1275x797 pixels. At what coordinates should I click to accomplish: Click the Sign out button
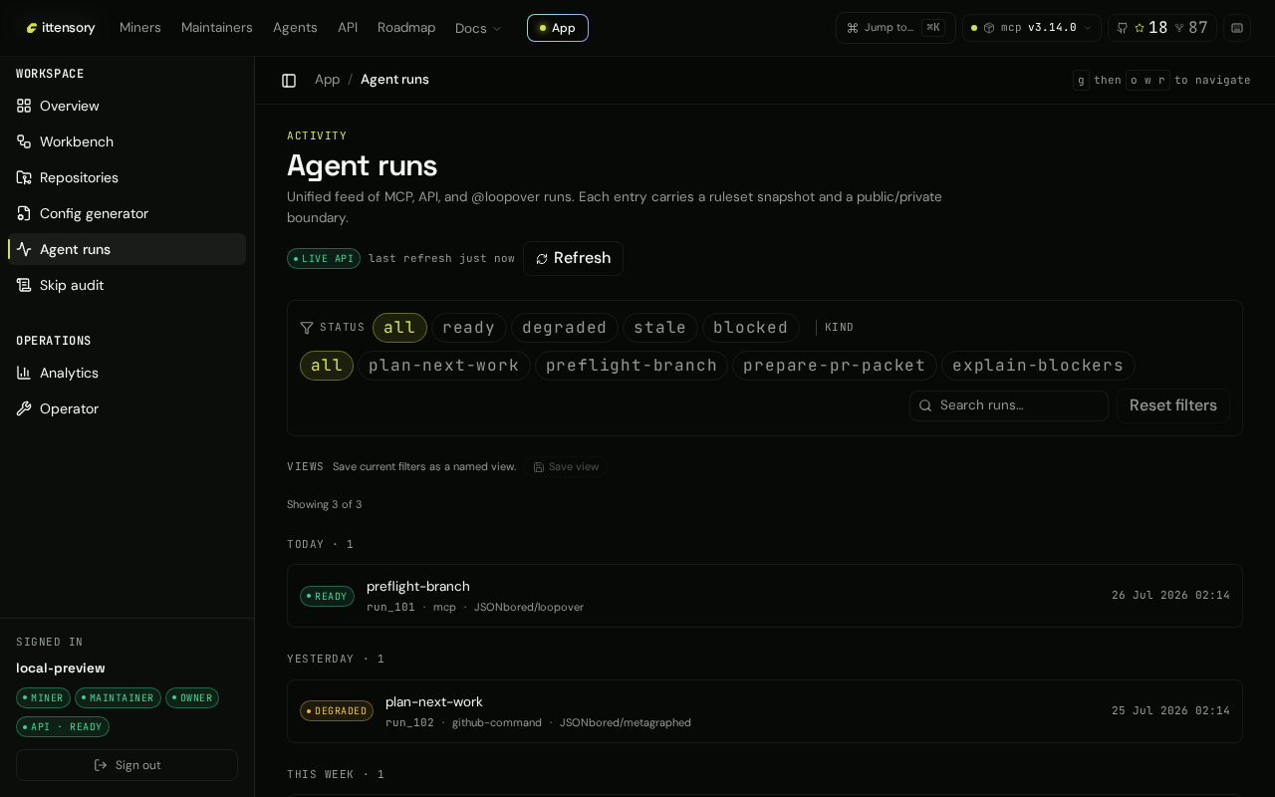[127, 765]
